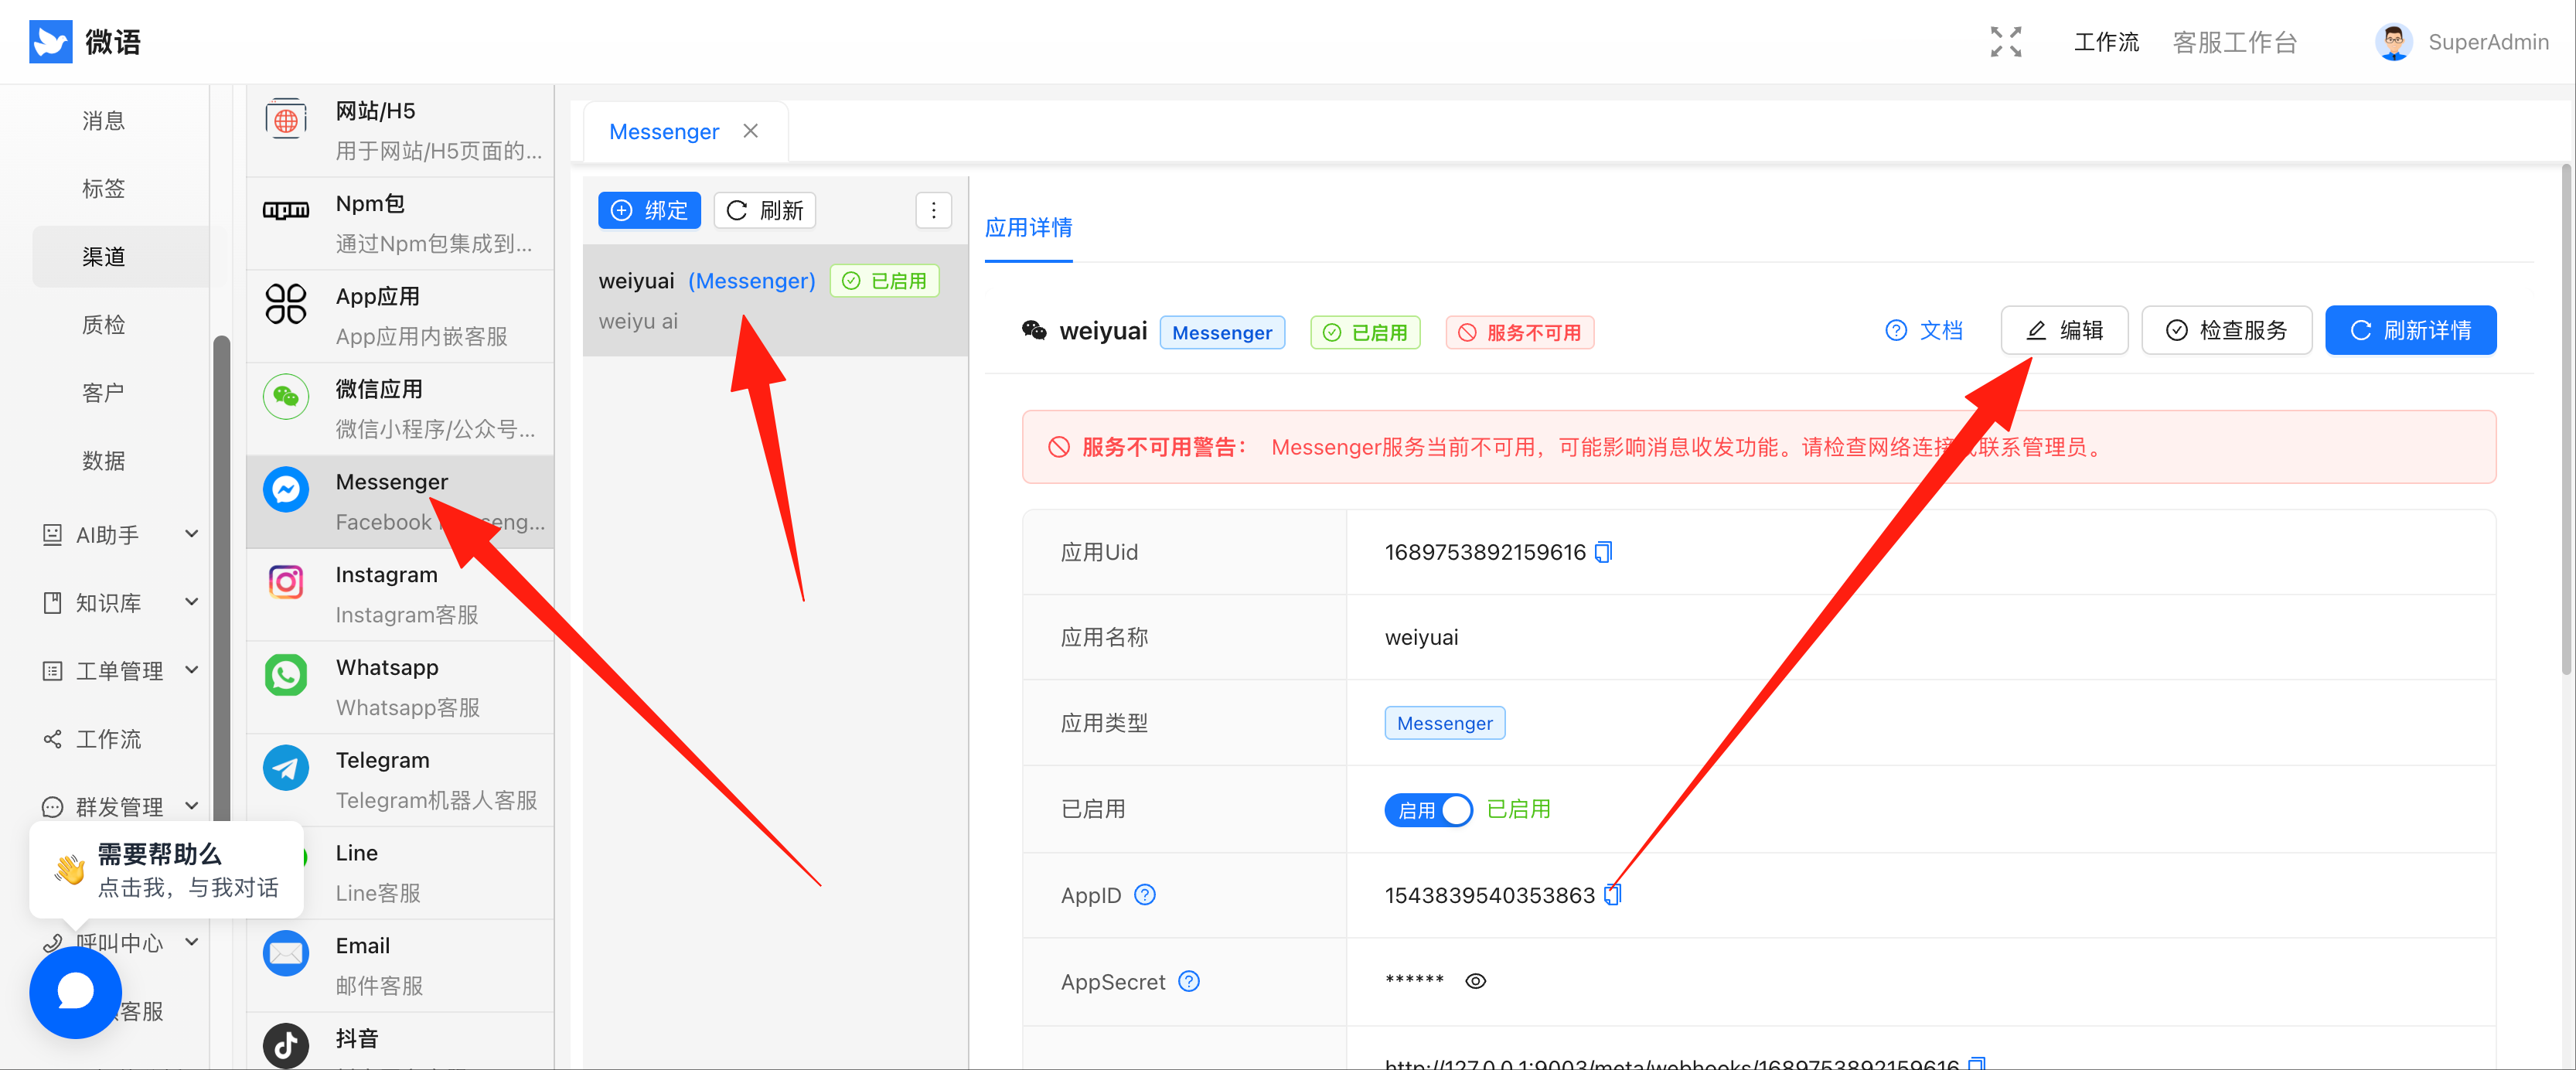The width and height of the screenshot is (2576, 1070).
Task: Select the Whatsapp channel icon
Action: pyautogui.click(x=286, y=675)
